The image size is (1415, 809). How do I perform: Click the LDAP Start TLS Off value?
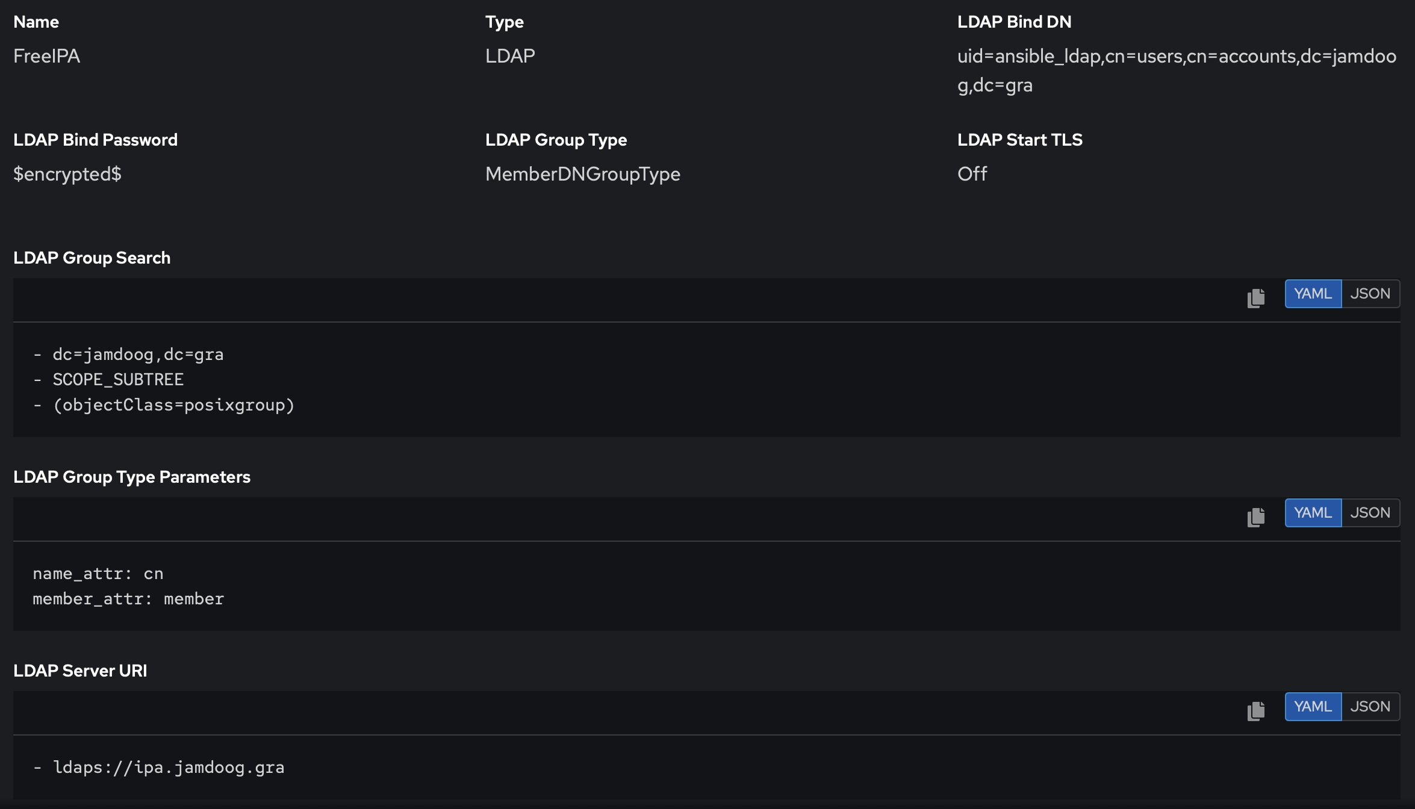(x=972, y=174)
